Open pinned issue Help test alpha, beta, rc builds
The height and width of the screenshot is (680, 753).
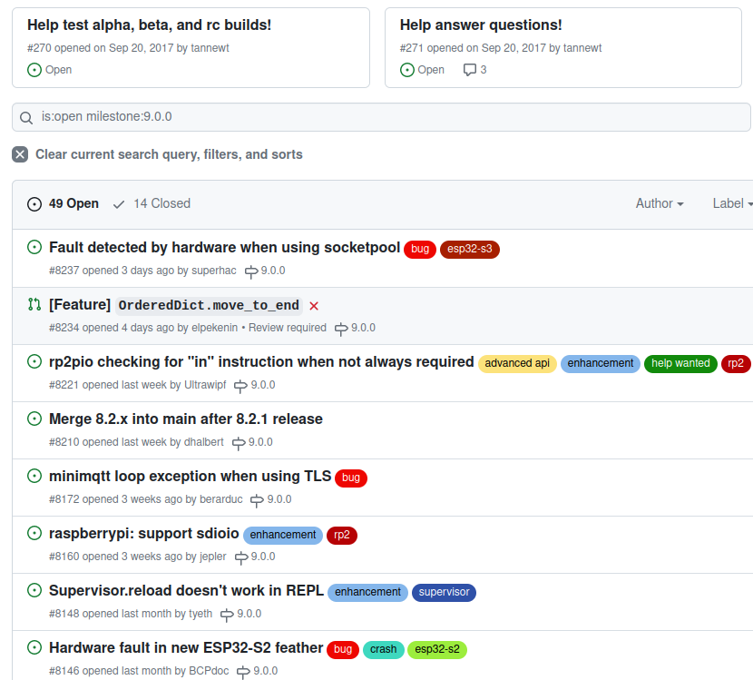point(149,25)
